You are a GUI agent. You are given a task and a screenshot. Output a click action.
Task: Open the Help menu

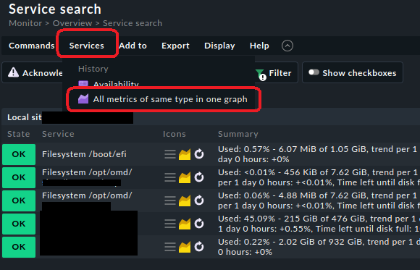(x=259, y=46)
